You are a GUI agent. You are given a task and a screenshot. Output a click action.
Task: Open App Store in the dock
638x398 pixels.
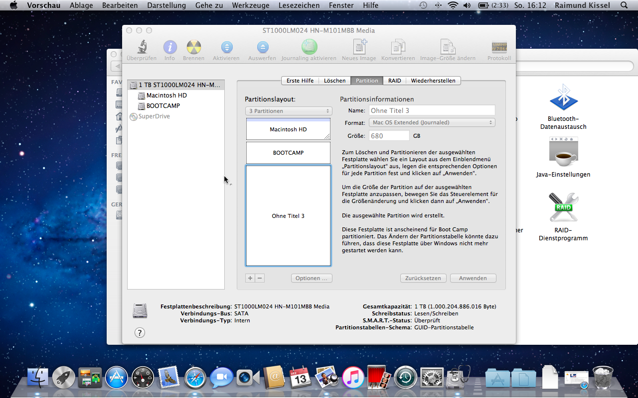(117, 378)
